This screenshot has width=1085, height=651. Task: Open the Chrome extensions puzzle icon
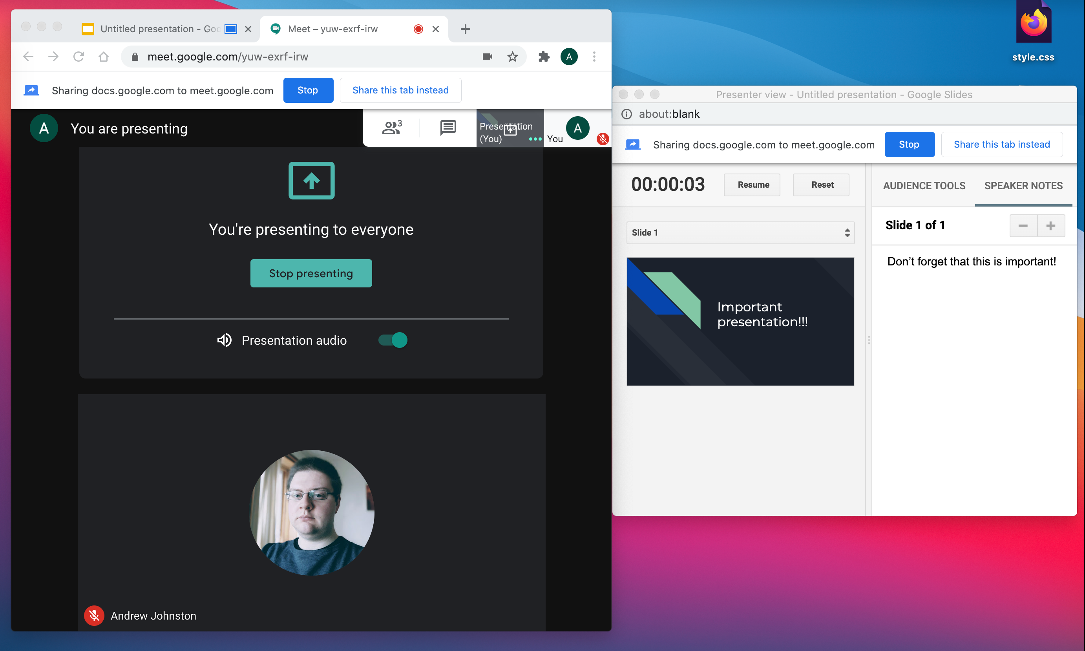[543, 56]
